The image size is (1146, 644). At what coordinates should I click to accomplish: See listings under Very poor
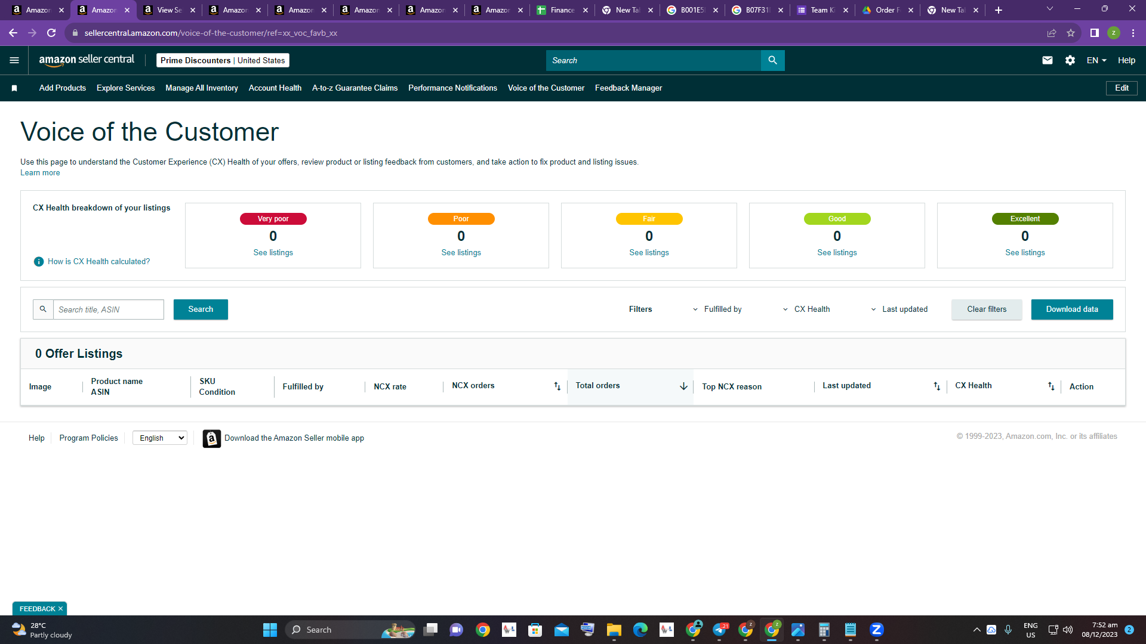coord(273,253)
